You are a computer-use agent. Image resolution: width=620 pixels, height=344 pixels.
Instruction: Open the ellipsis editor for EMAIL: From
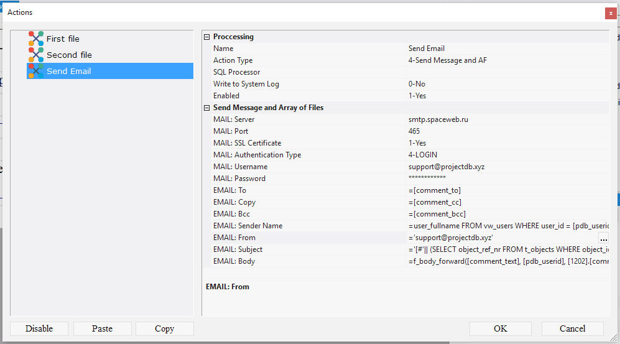pos(603,238)
